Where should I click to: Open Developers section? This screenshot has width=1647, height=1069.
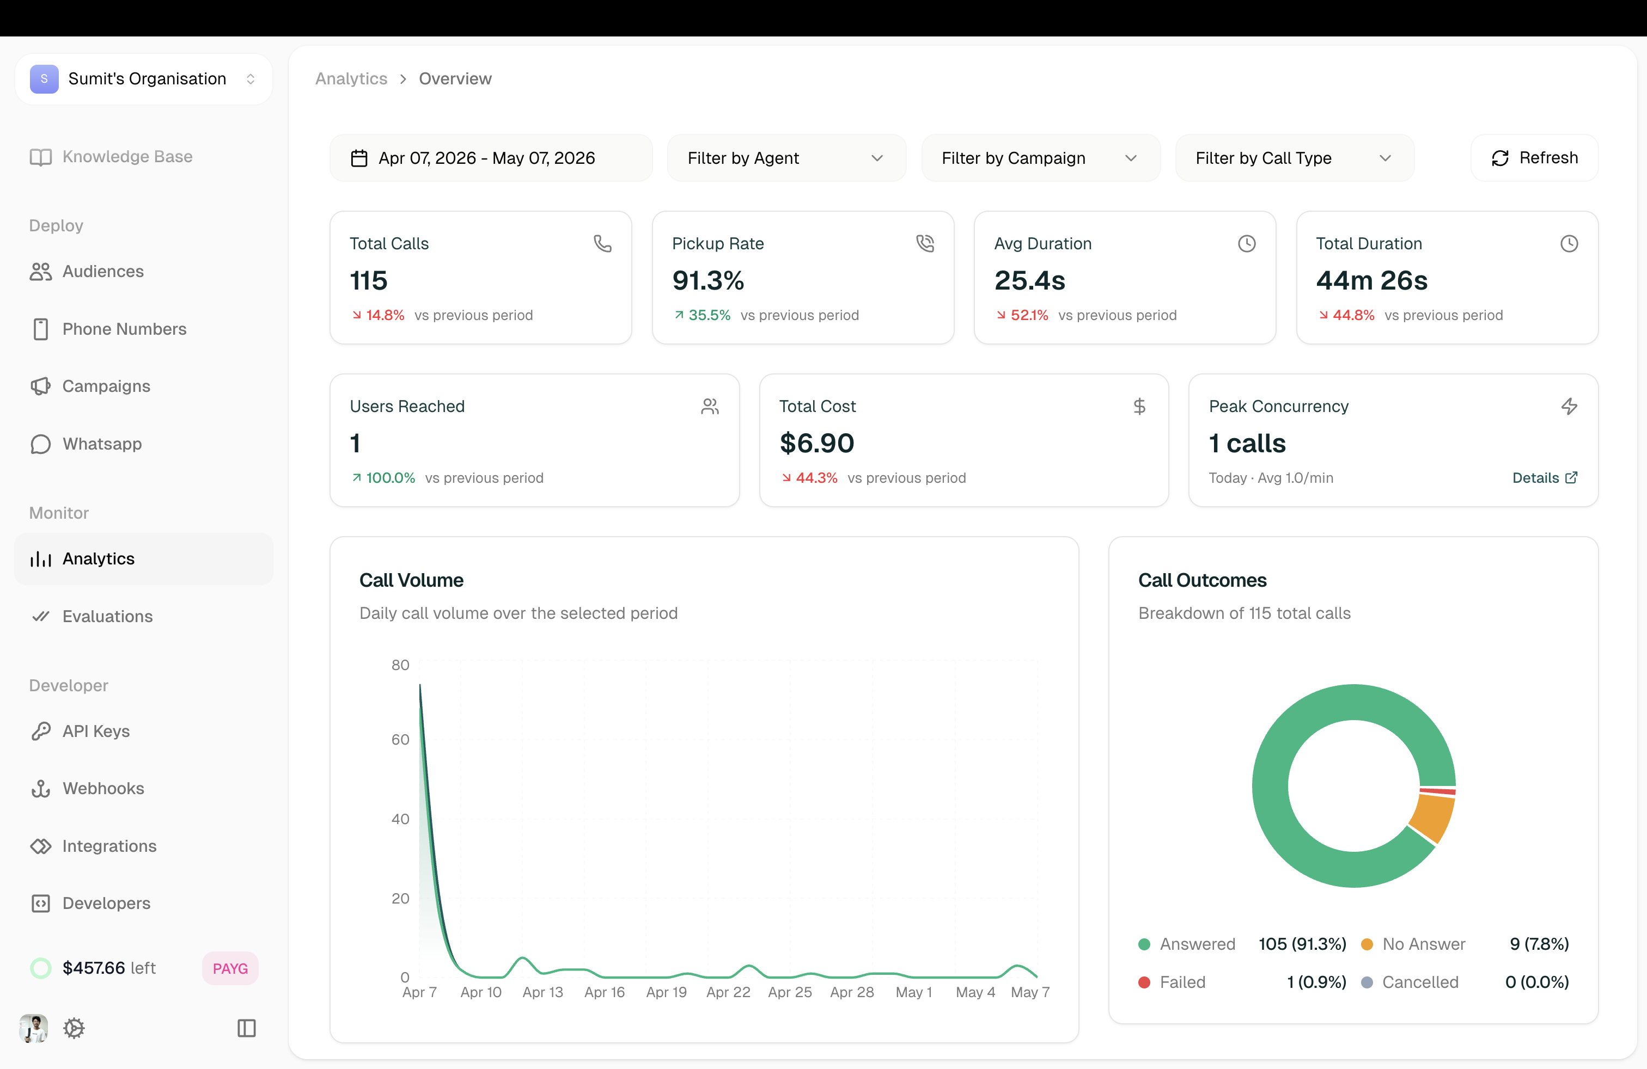coord(143,903)
